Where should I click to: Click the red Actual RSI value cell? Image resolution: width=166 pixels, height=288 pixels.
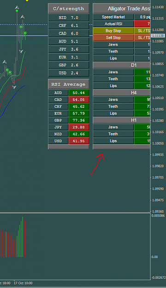click(142, 24)
